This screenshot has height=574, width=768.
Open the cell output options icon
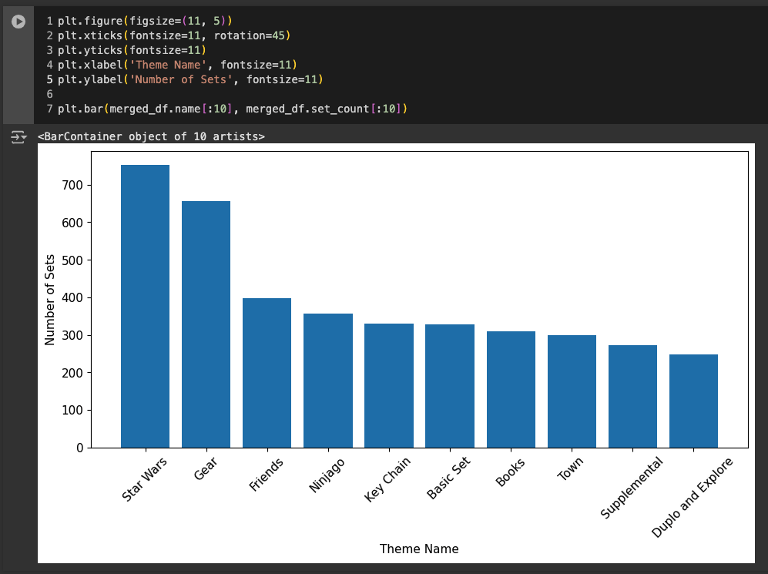[18, 136]
